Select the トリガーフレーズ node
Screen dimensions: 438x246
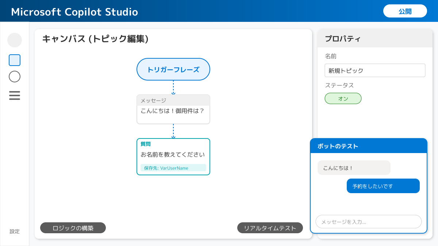(x=173, y=69)
